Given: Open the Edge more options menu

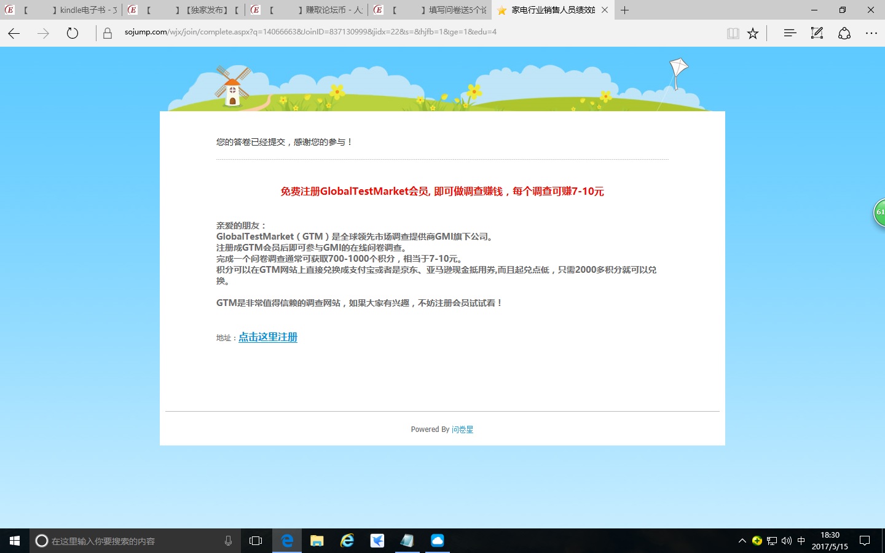Looking at the screenshot, I should click(x=871, y=33).
